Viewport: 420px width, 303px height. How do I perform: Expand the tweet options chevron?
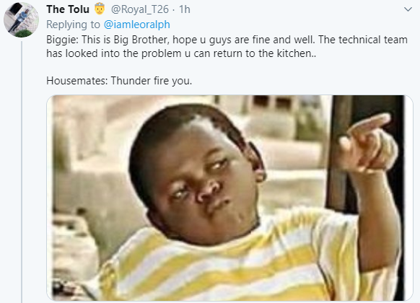408,9
